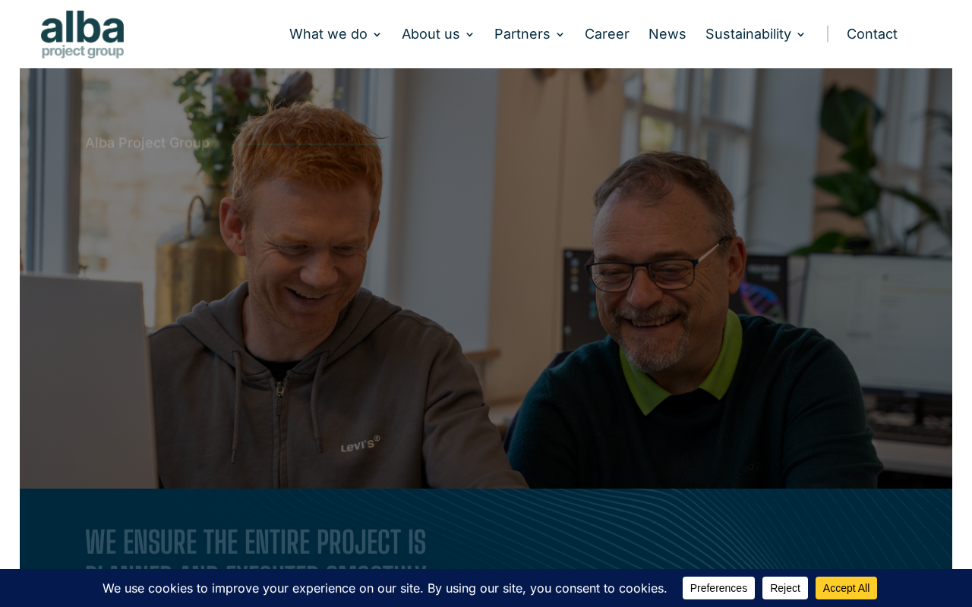Reject cookies with the Reject button
Viewport: 972px width, 607px height.
pyautogui.click(x=785, y=588)
